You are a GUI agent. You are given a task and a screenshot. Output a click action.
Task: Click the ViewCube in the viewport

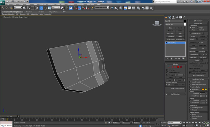tap(157, 23)
